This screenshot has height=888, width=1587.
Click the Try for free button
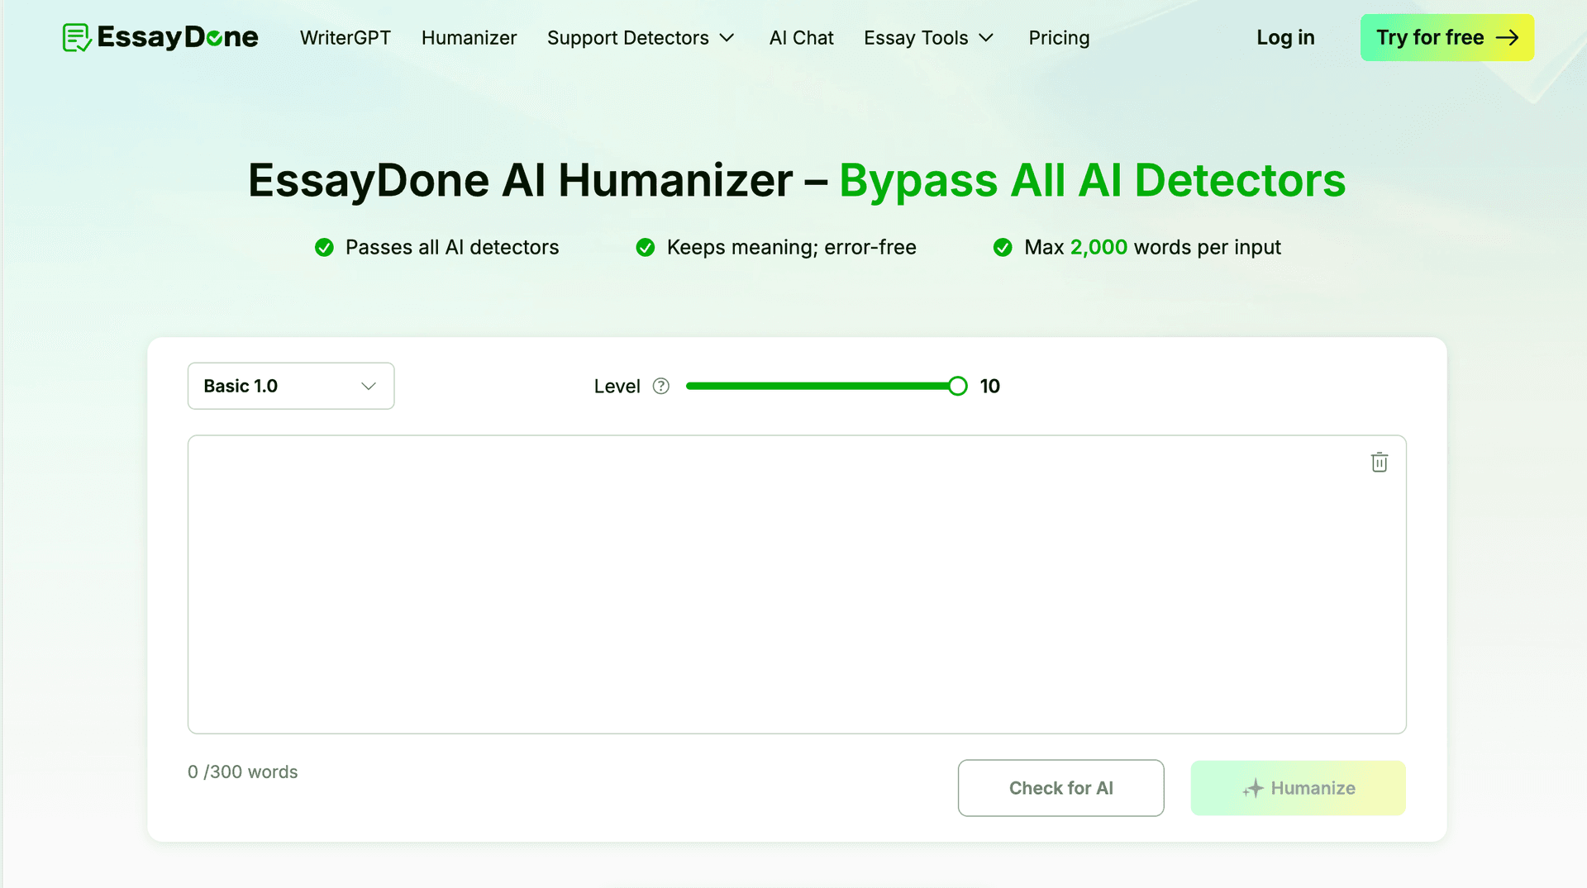pos(1447,37)
